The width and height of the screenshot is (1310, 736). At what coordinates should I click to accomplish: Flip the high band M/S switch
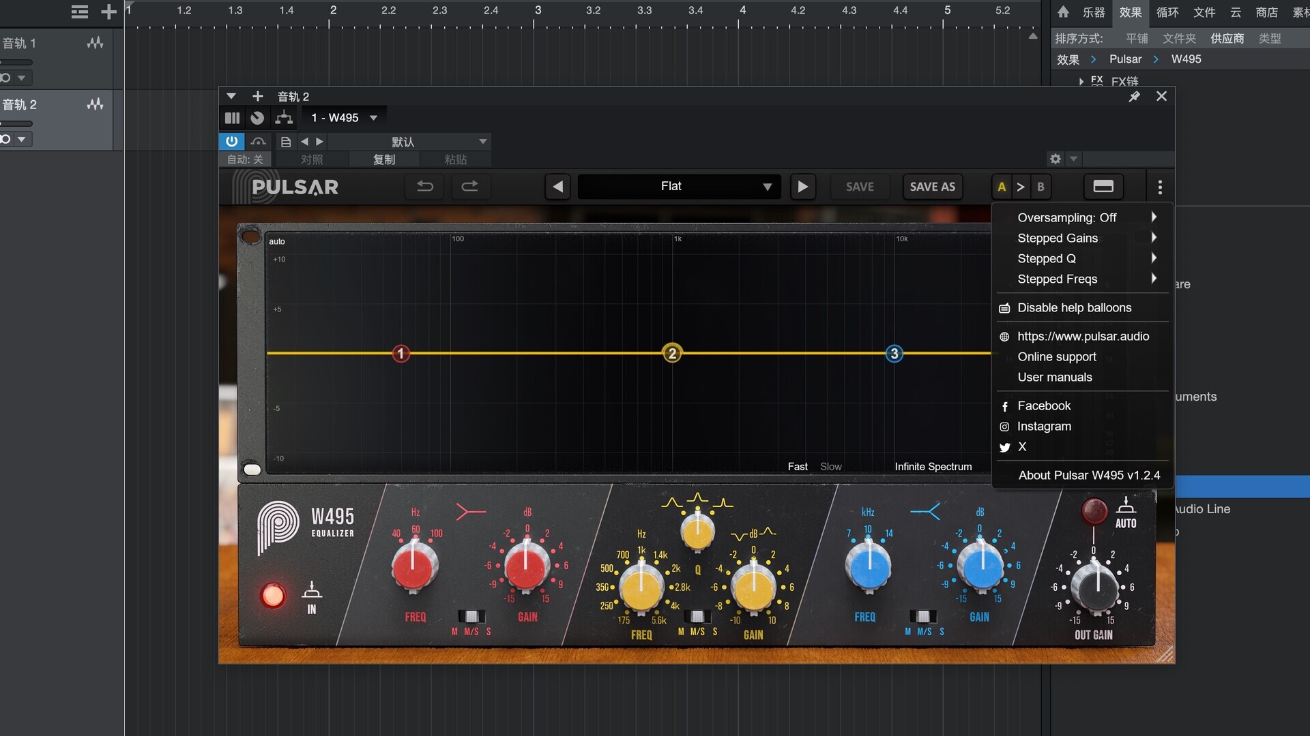[923, 617]
